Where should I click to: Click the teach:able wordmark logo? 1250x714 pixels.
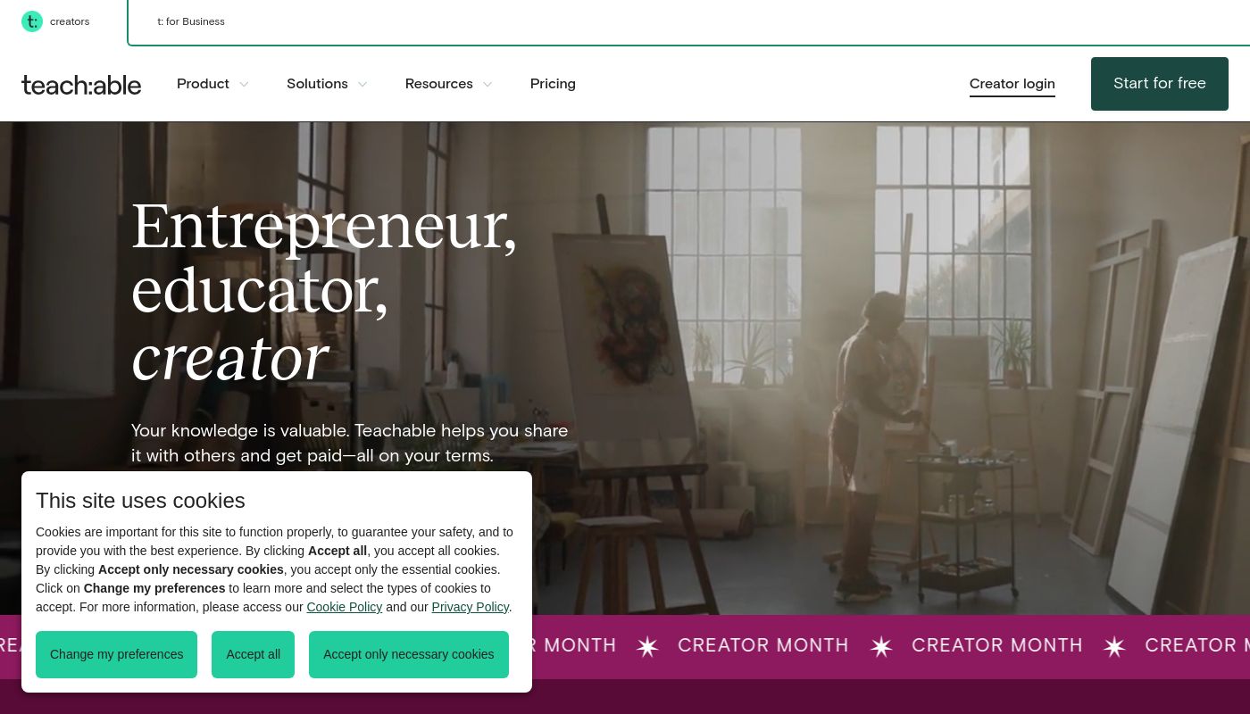pyautogui.click(x=81, y=85)
